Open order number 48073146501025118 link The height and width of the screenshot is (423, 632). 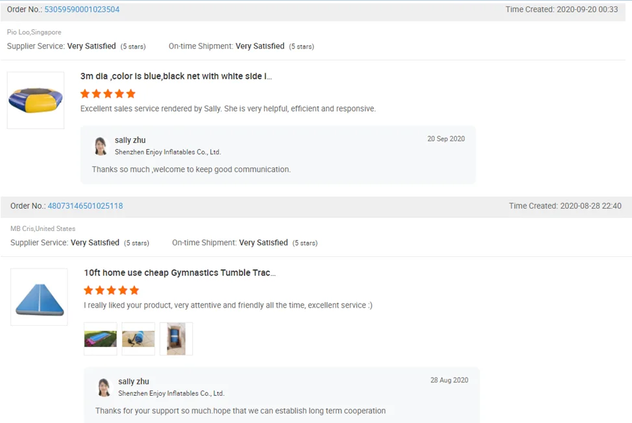pos(85,206)
